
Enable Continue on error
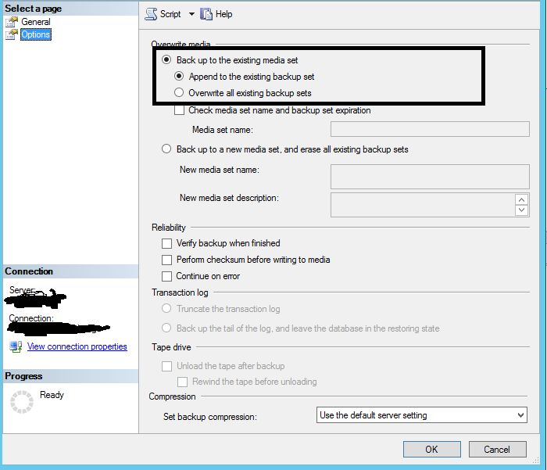point(166,276)
